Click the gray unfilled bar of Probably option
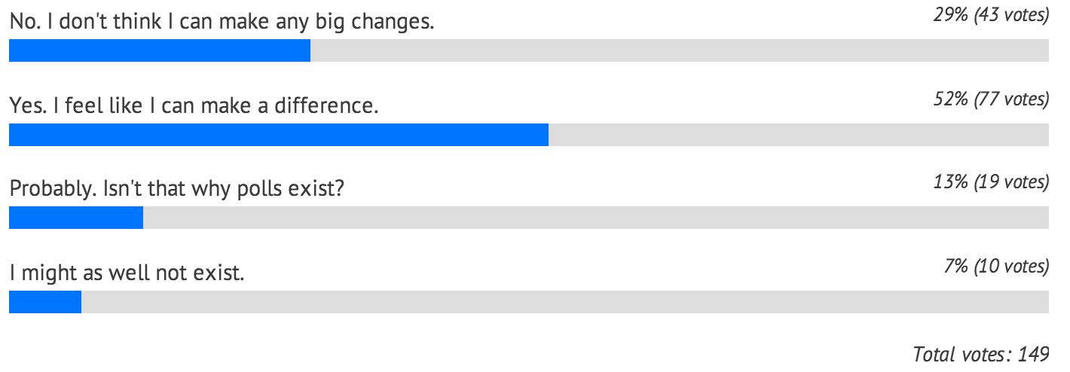The height and width of the screenshot is (372, 1070). coord(596,218)
